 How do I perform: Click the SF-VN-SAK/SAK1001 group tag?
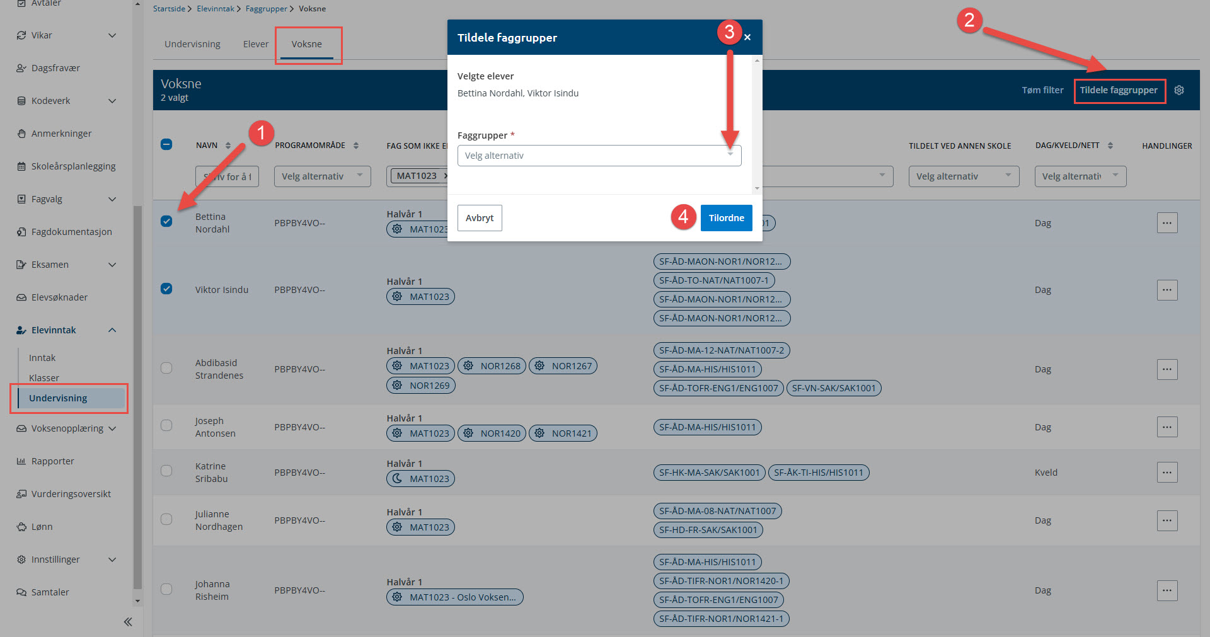click(x=833, y=388)
